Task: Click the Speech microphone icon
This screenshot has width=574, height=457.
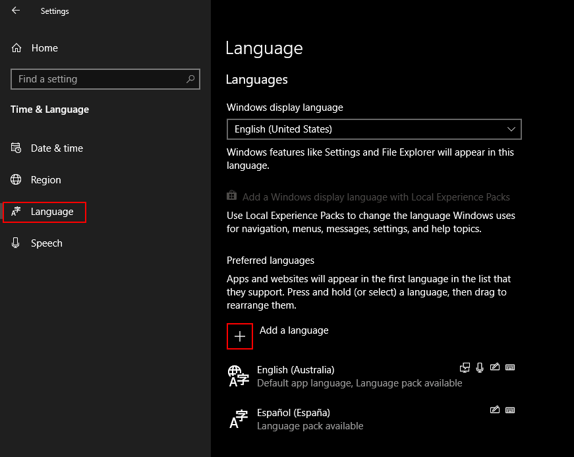Action: pos(15,243)
